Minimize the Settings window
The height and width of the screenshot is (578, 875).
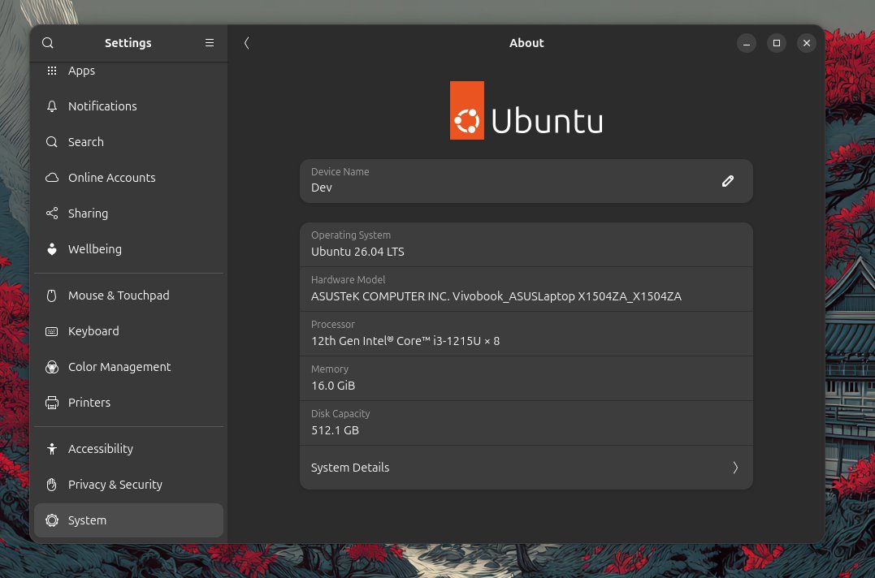pyautogui.click(x=746, y=43)
